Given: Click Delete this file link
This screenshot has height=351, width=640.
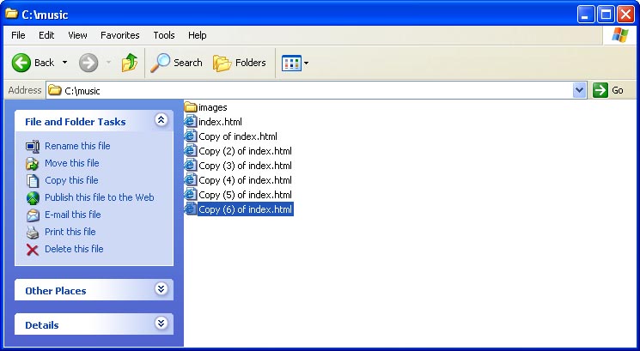Looking at the screenshot, I should pyautogui.click(x=74, y=249).
